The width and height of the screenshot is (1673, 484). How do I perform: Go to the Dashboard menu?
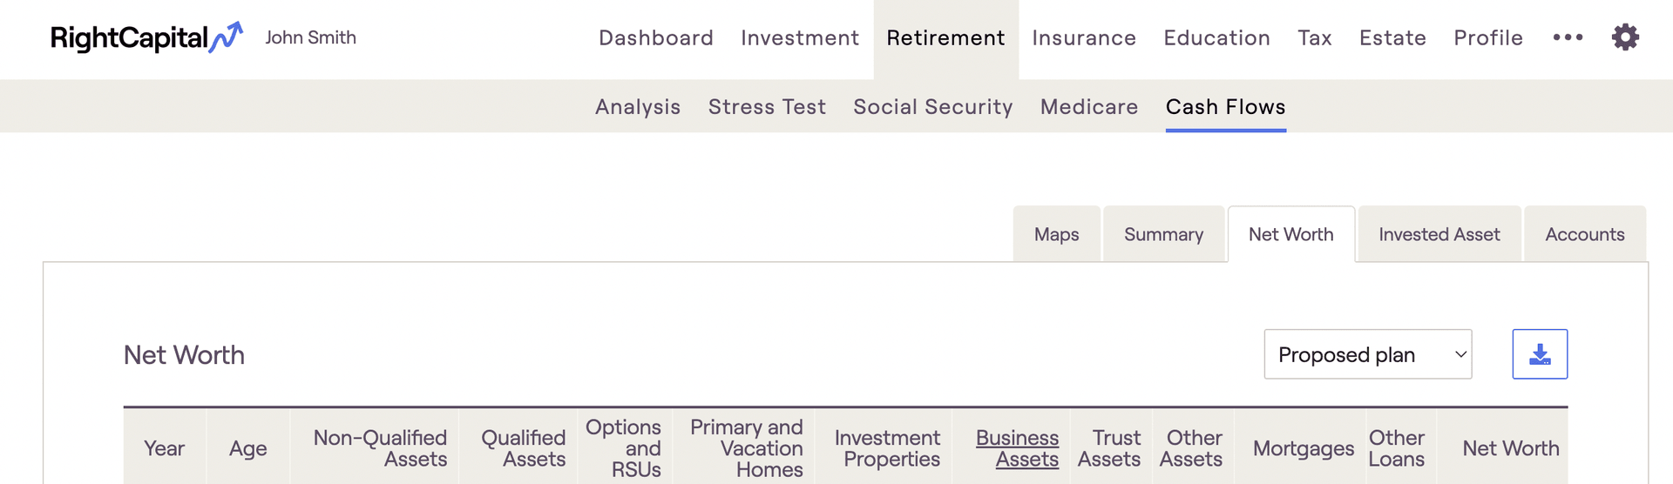coord(656,38)
